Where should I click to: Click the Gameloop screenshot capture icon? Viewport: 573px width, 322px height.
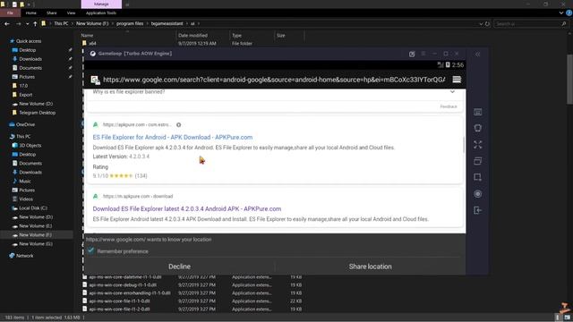pyautogui.click(x=477, y=177)
